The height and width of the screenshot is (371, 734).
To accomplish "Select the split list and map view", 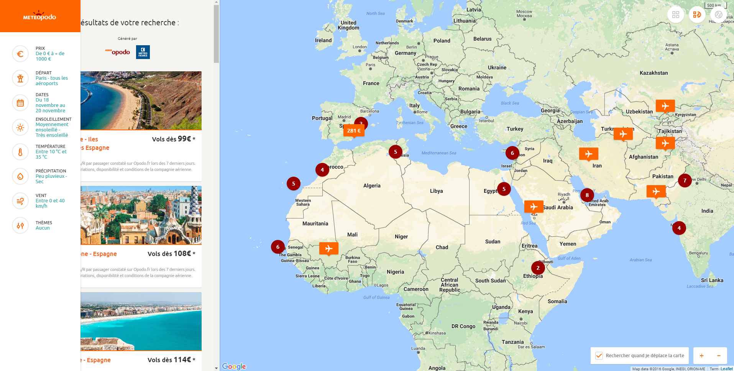I will coord(697,15).
